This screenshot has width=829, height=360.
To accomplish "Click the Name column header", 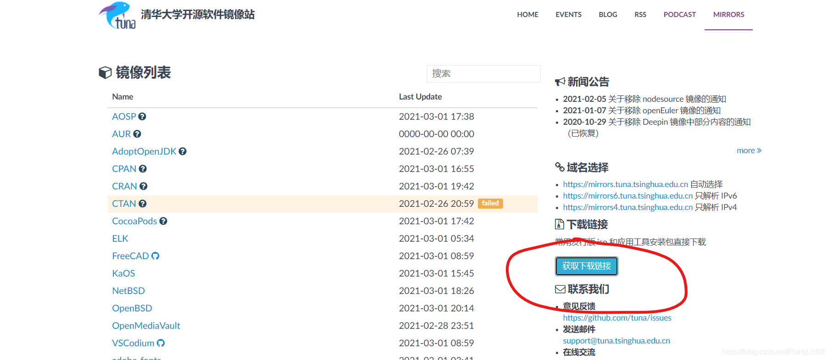I will coord(123,97).
